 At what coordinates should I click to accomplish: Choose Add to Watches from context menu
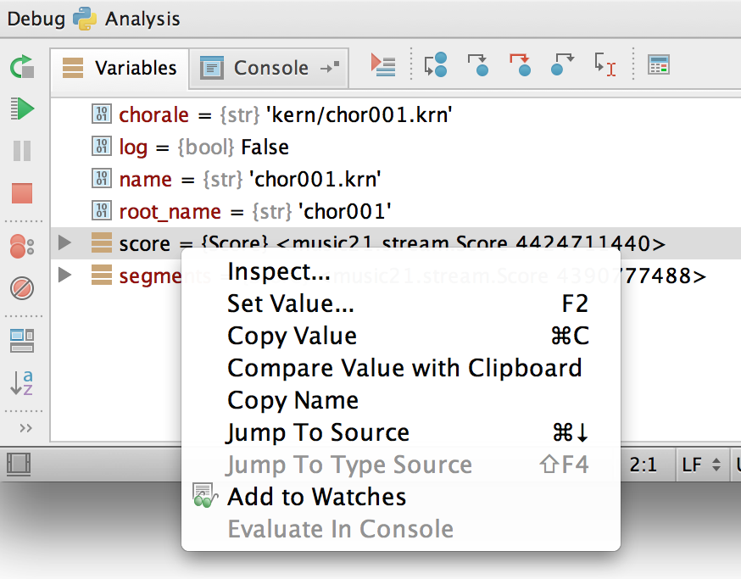[x=316, y=497]
